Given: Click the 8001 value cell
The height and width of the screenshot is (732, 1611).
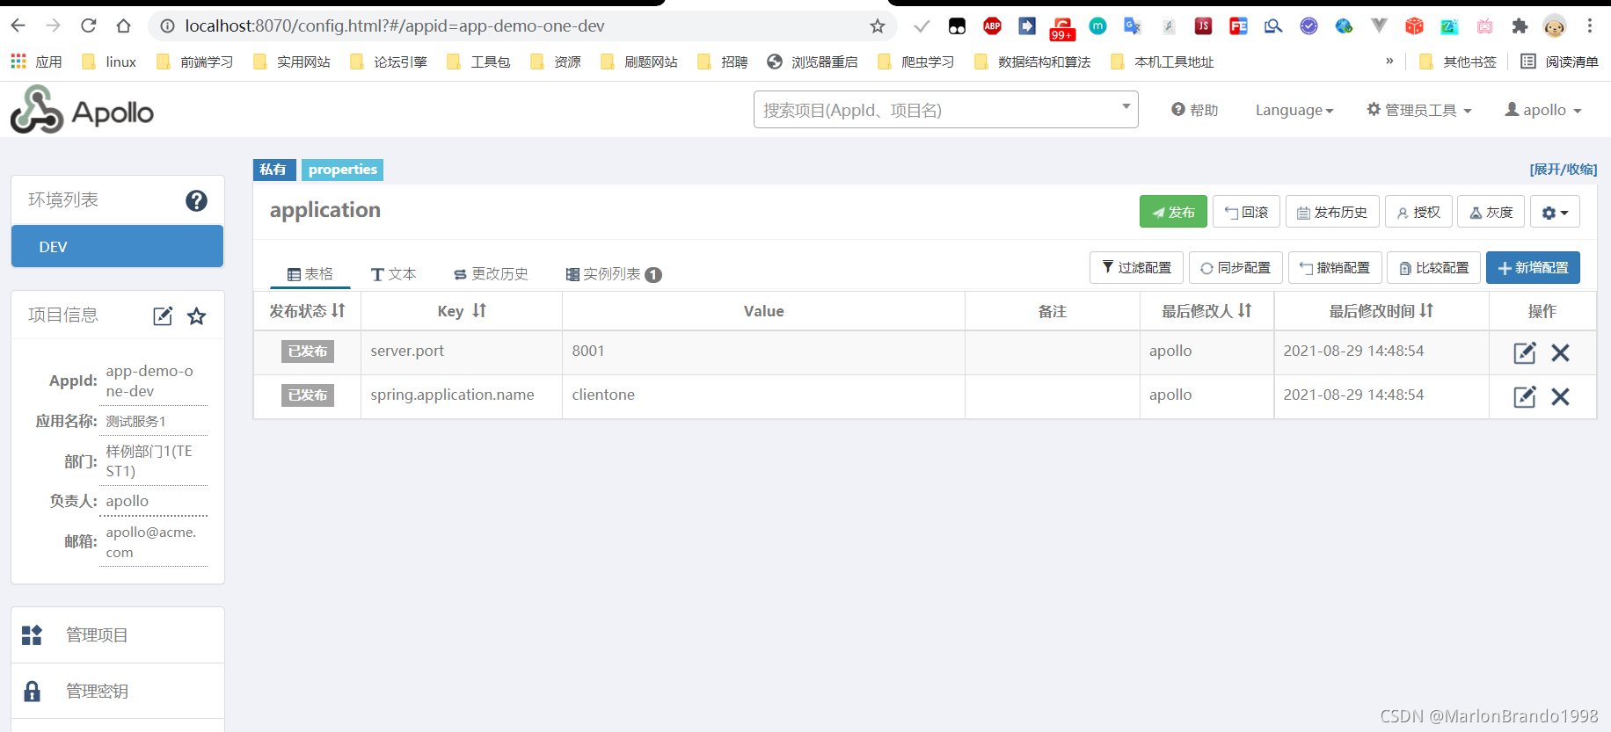Looking at the screenshot, I should 763,352.
